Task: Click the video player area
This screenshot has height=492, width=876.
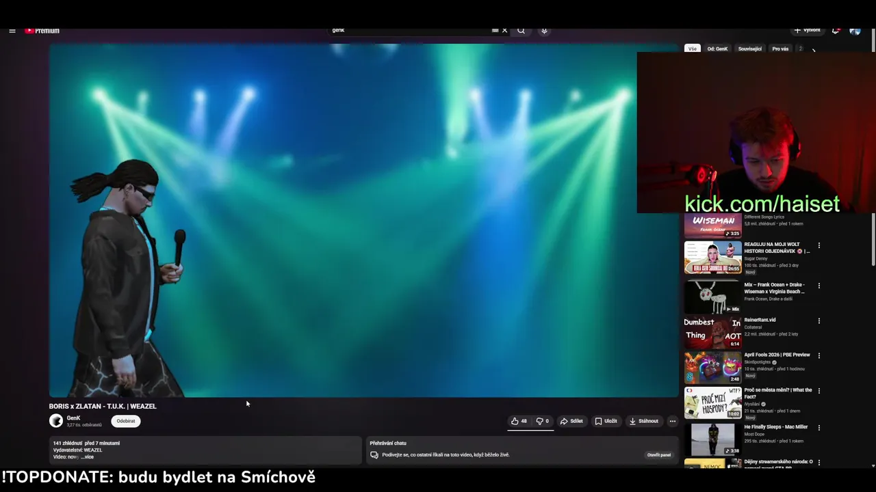Action: (363, 220)
